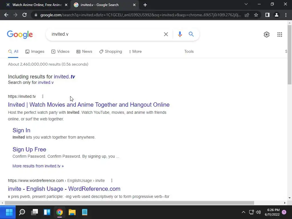Click the About 2,460,000,000 results text

pos(48,64)
